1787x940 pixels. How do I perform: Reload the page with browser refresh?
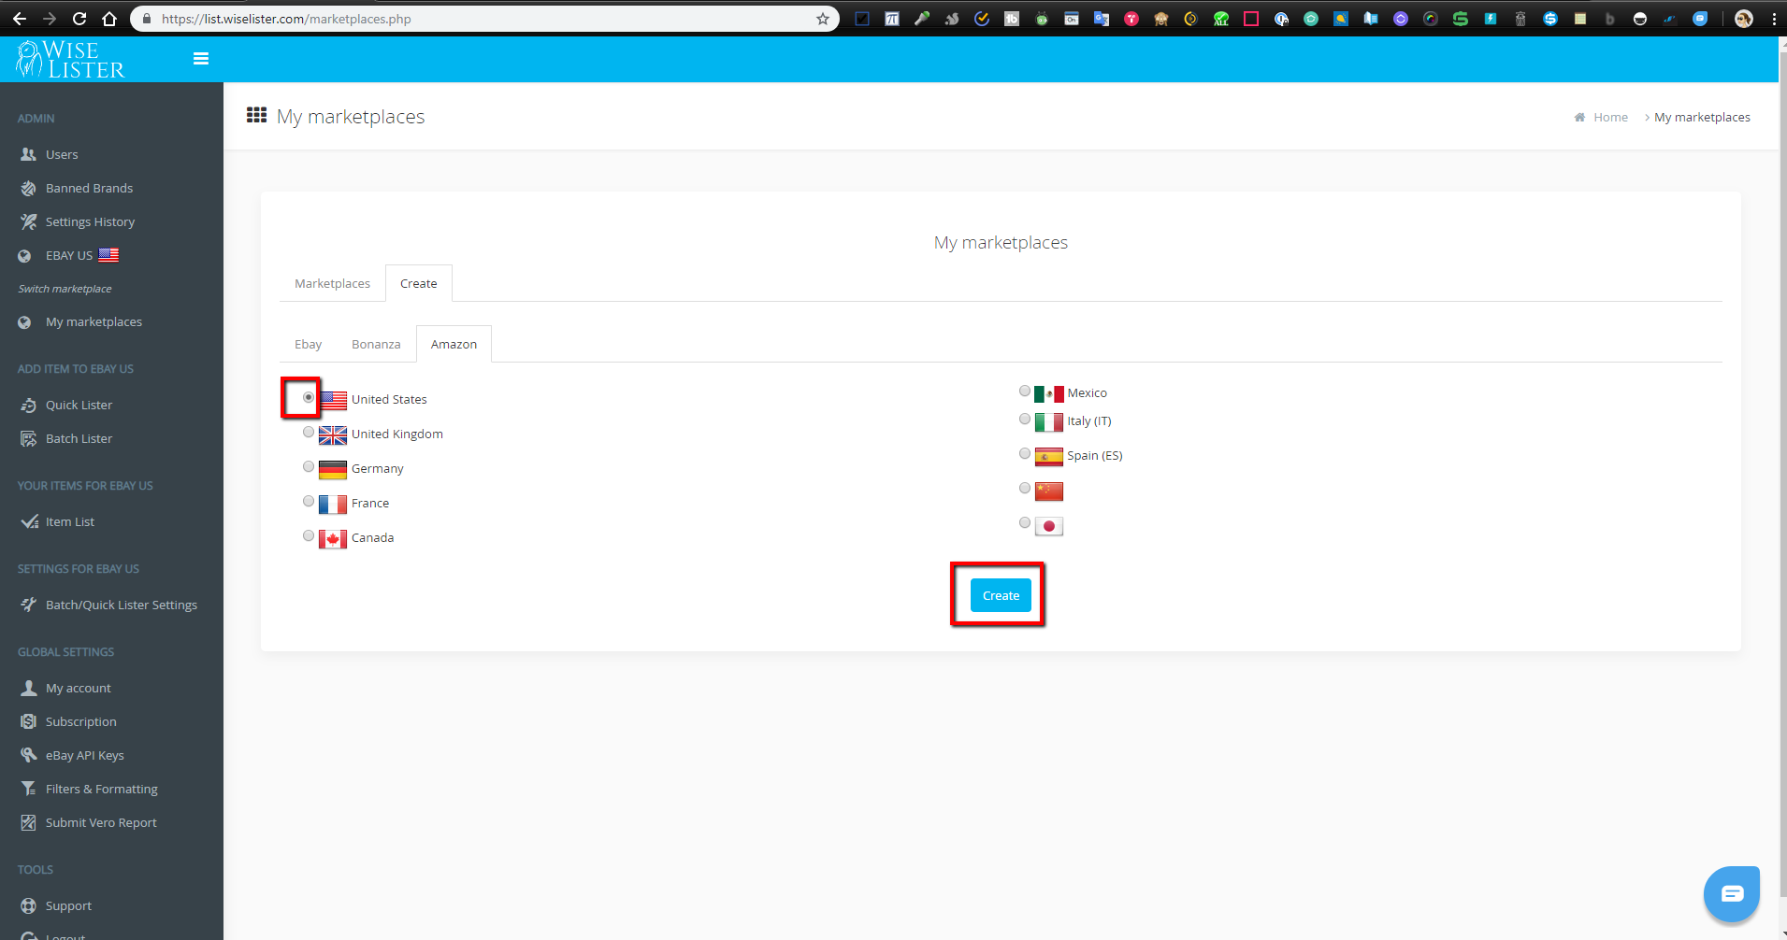tap(79, 19)
